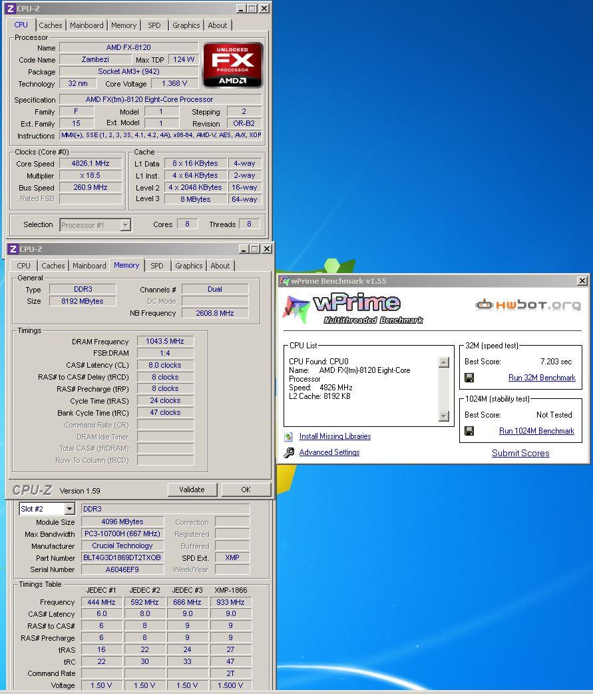This screenshot has height=694, width=593.
Task: Click the Level 3 cache 8 MBytes value
Action: point(196,199)
